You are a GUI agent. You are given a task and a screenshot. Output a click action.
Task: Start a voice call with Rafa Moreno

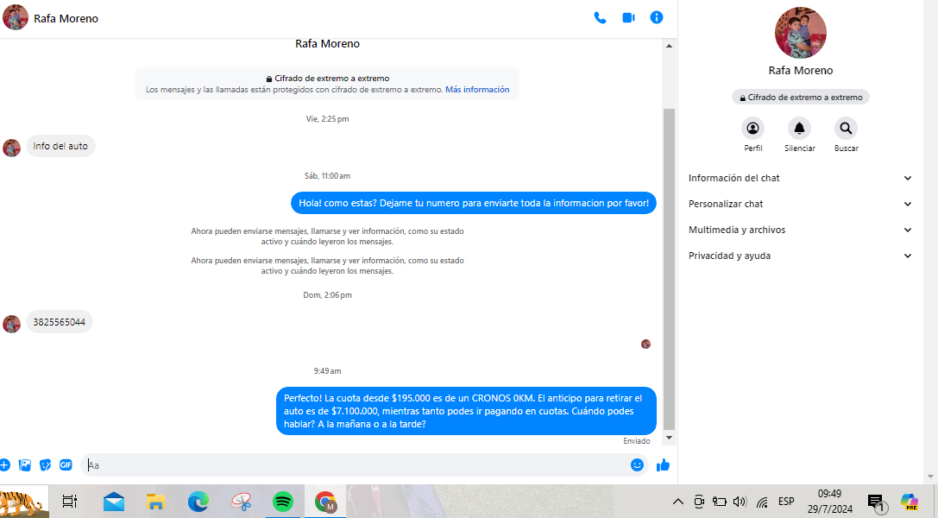pyautogui.click(x=600, y=17)
